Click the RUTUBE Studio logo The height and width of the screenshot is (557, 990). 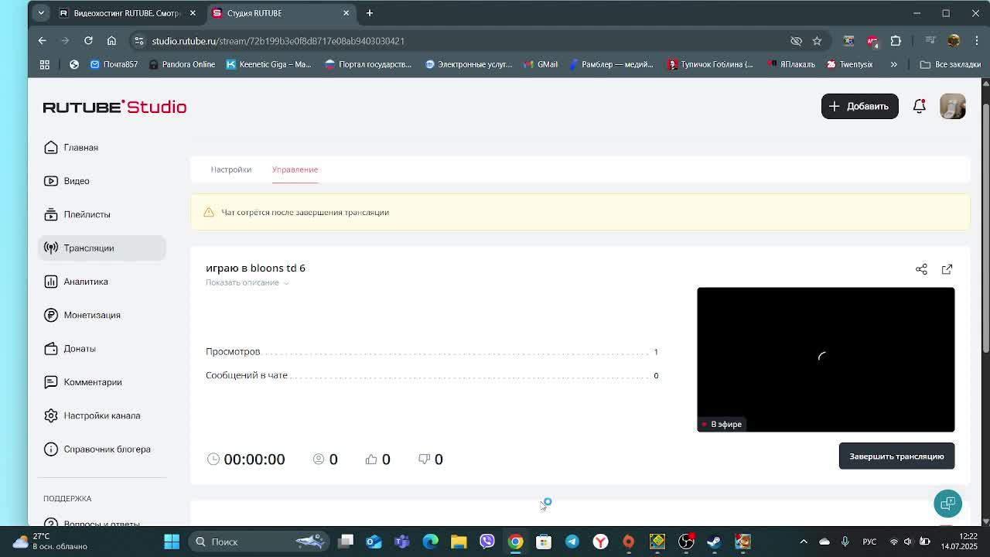[x=114, y=107]
